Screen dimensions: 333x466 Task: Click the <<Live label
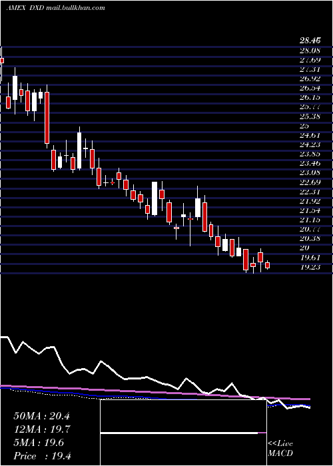[280, 444]
